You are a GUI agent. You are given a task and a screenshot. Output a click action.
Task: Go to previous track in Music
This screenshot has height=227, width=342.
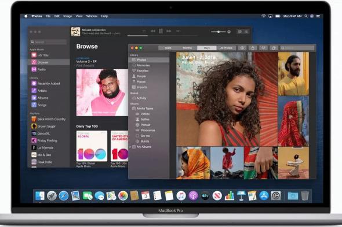point(153,31)
